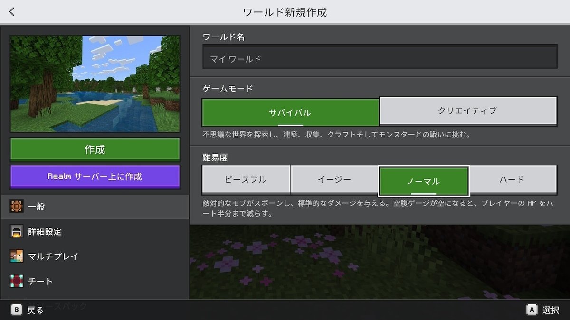Select ピースフル difficulty

246,179
